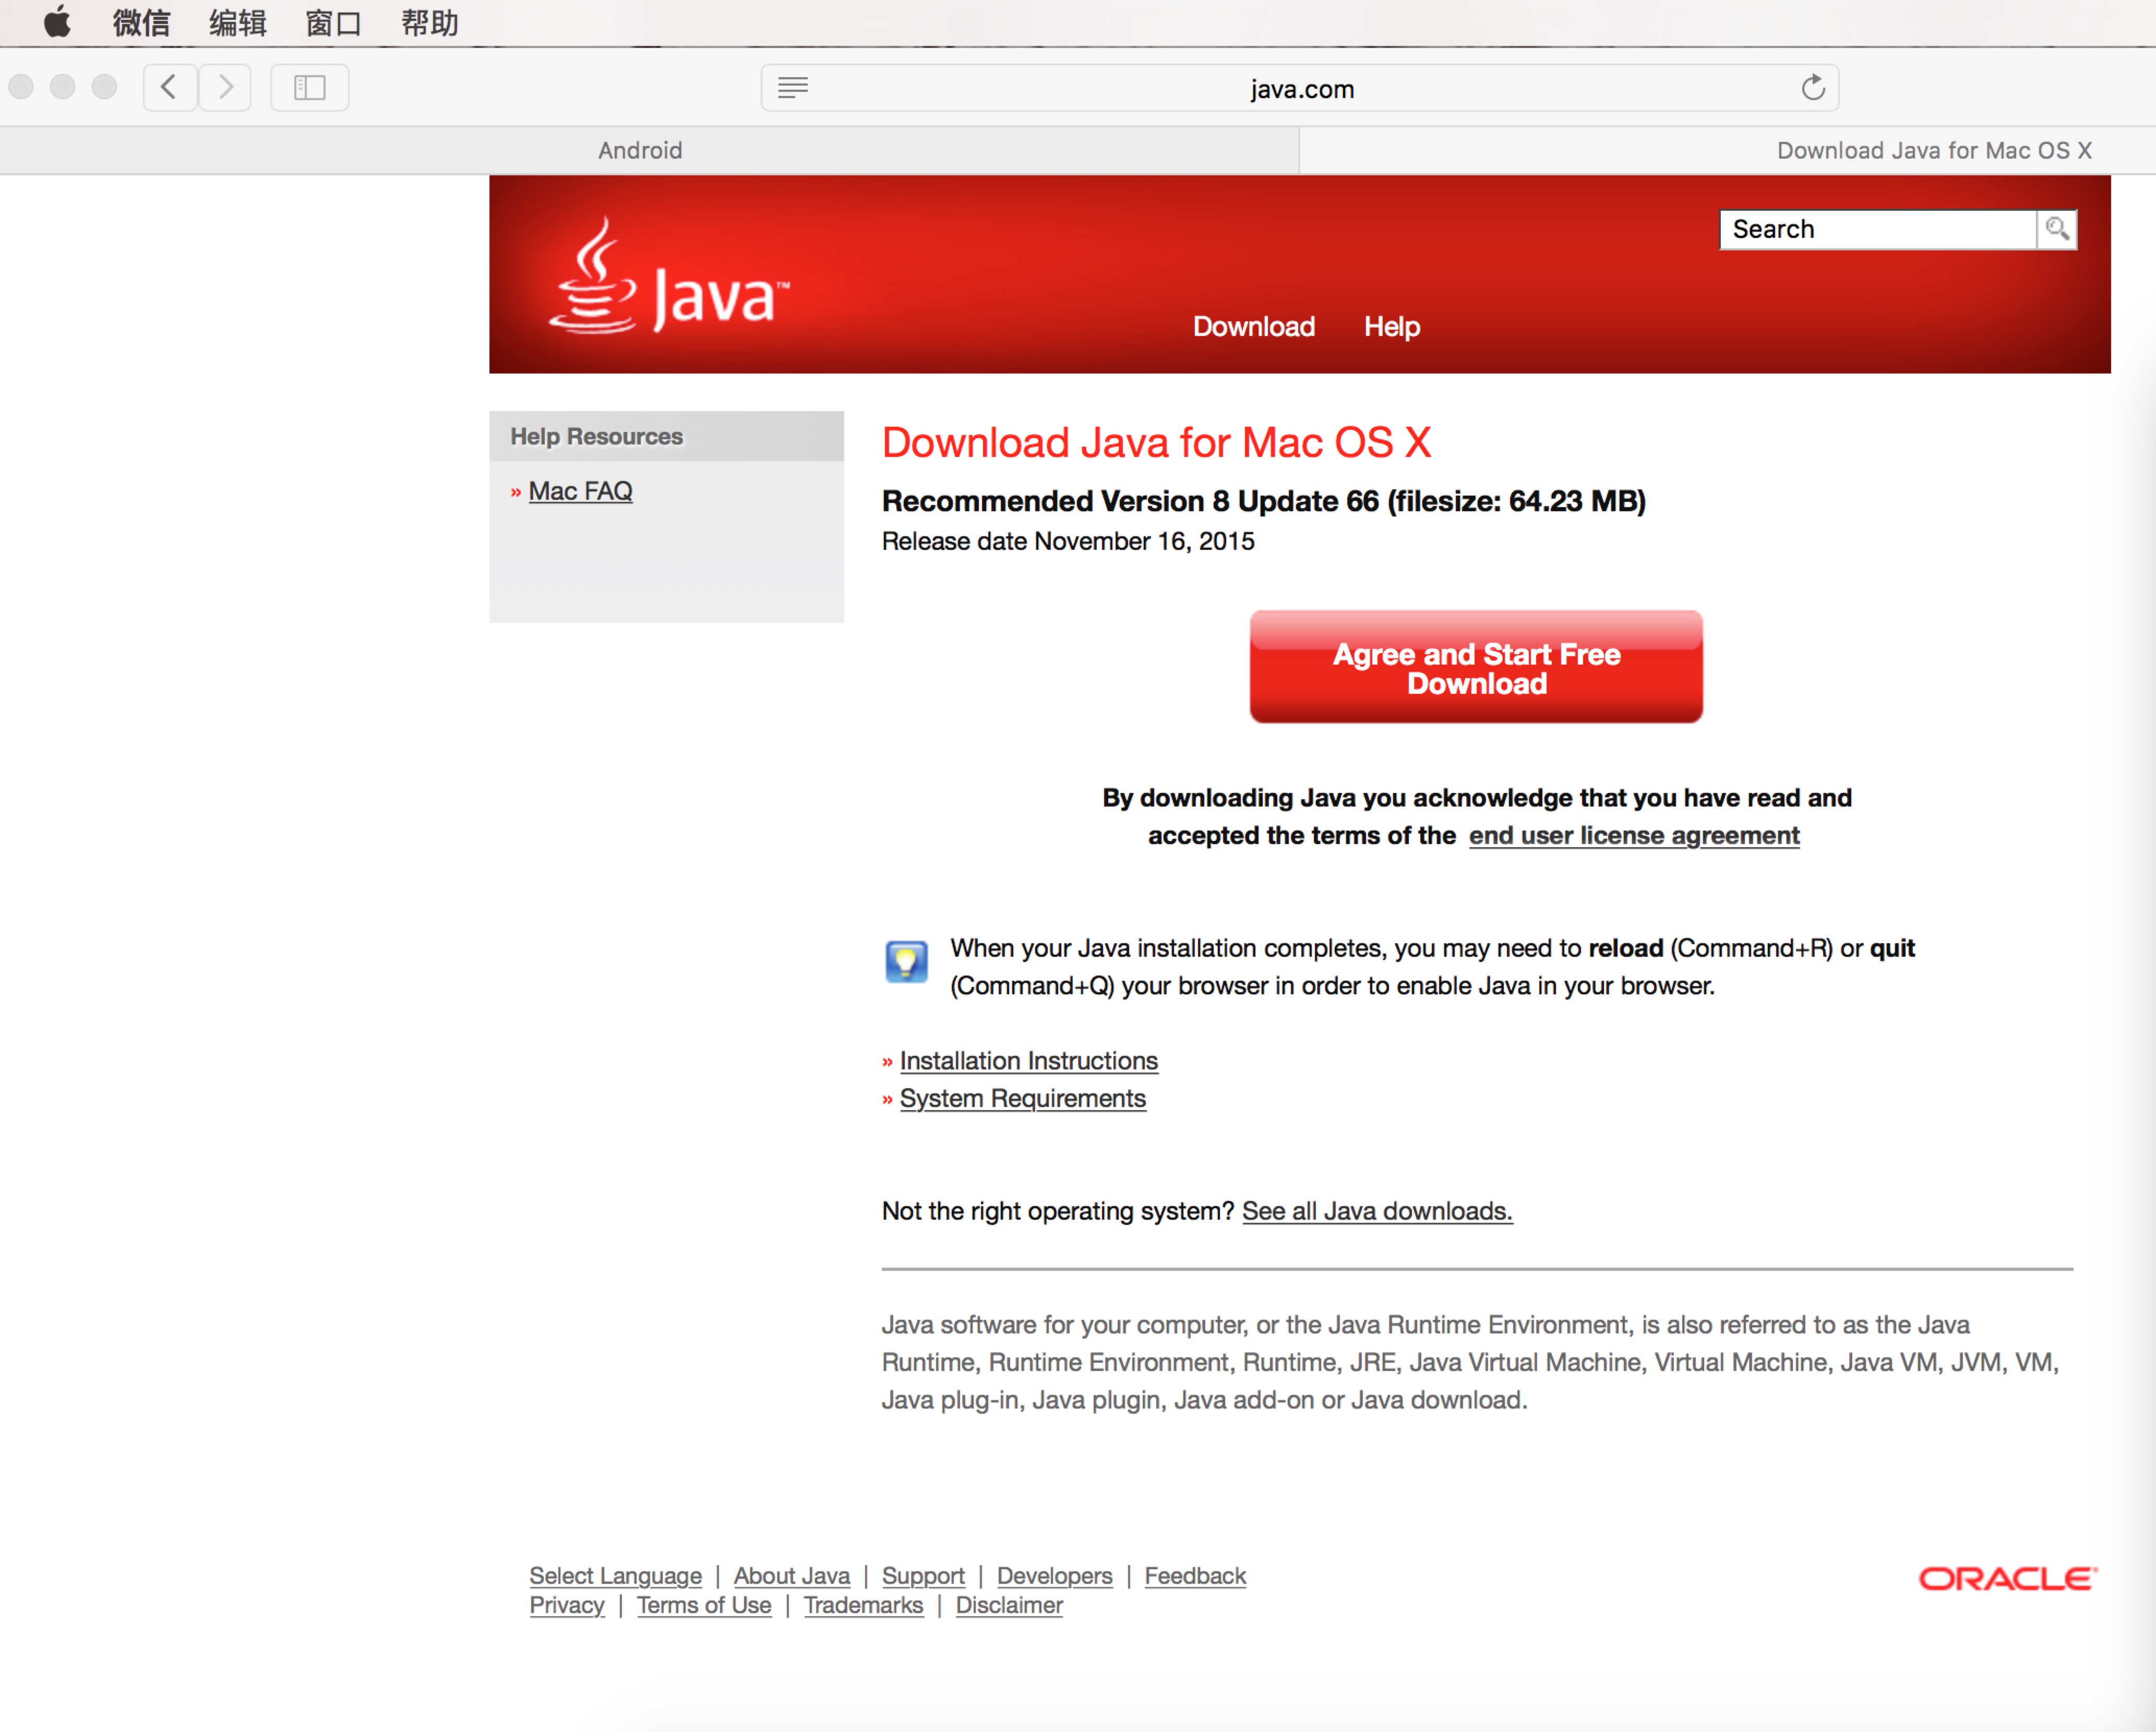Open Terms of Use footer link

pos(704,1605)
